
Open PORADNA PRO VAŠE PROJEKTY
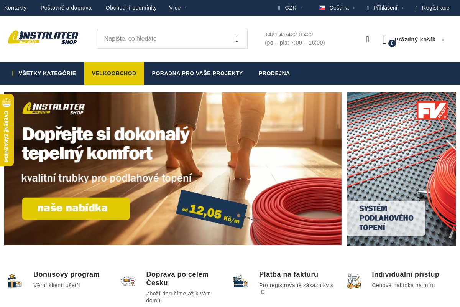point(197,73)
